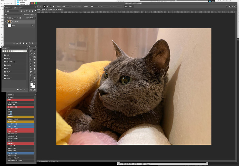
Task: Click the foreground color swatch
Action: point(32,85)
